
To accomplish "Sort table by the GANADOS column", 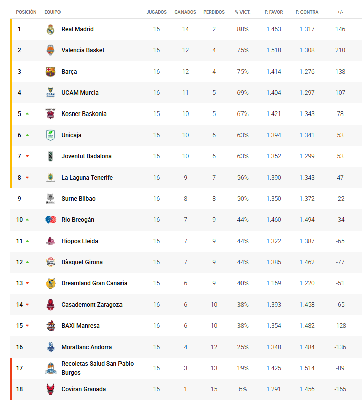I will pos(185,12).
